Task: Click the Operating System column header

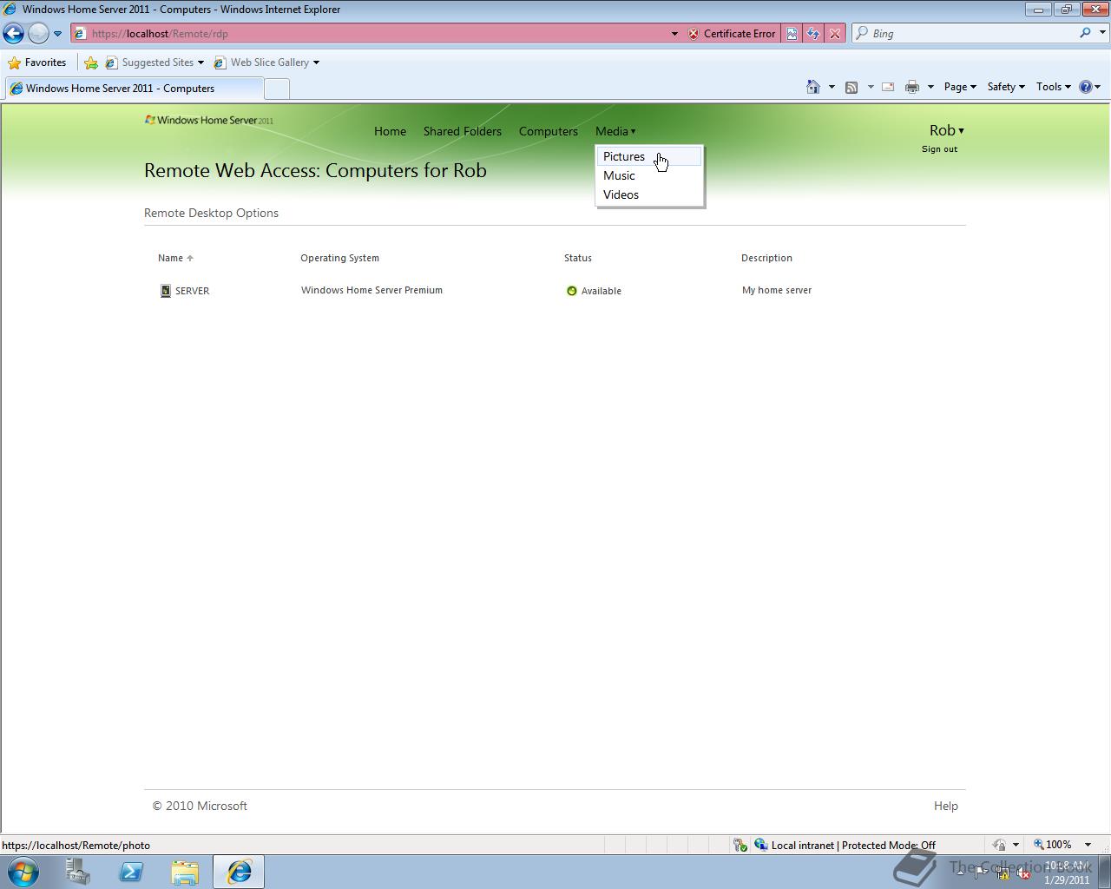Action: click(x=339, y=258)
